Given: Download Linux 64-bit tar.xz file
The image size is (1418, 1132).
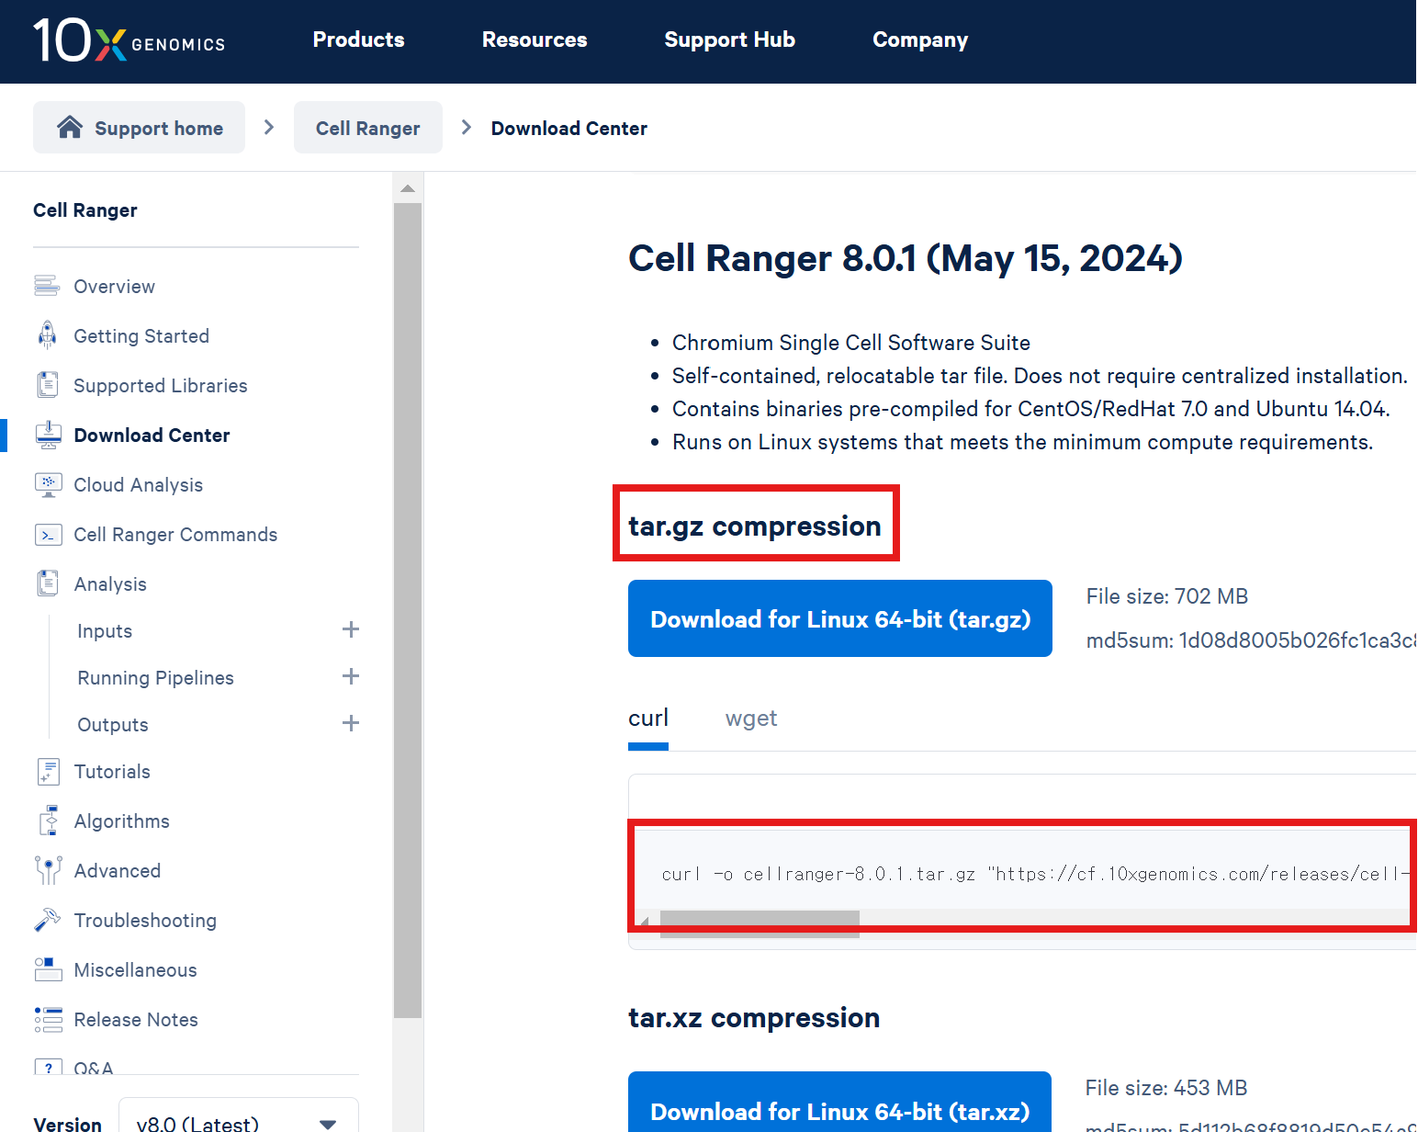Looking at the screenshot, I should tap(839, 1103).
